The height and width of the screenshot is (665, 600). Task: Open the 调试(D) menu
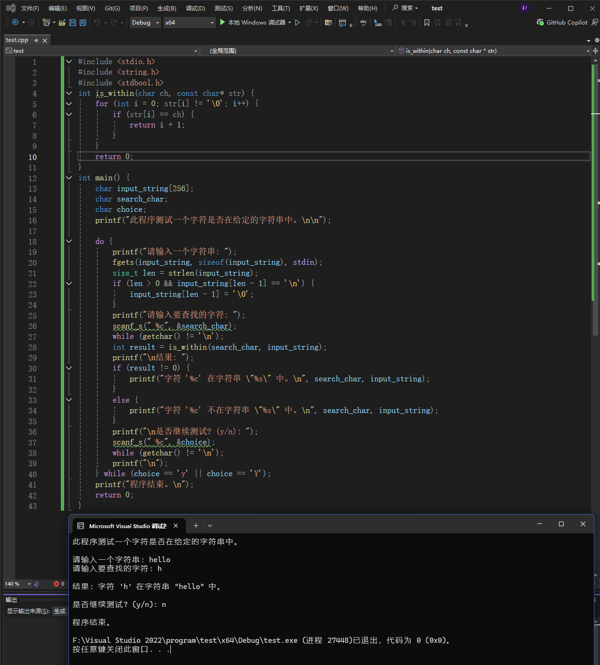pyautogui.click(x=195, y=8)
